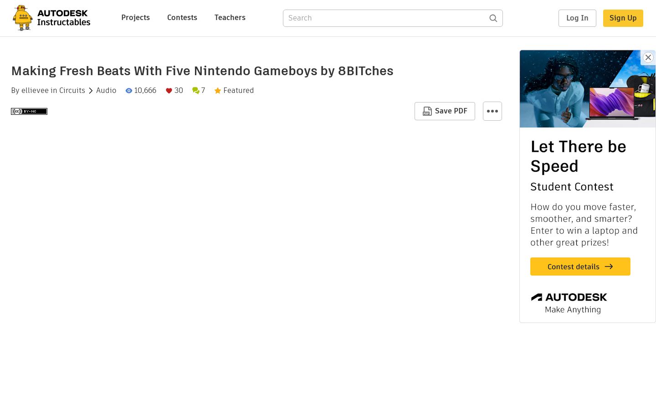Image resolution: width=656 pixels, height=410 pixels.
Task: Open the Teachers menu
Action: click(230, 18)
